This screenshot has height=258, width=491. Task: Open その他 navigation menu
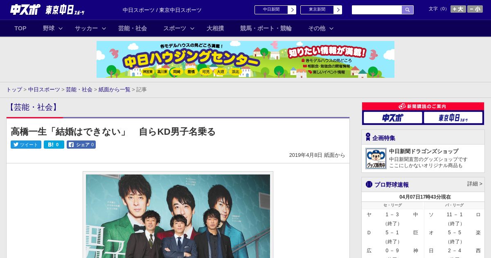pyautogui.click(x=317, y=28)
